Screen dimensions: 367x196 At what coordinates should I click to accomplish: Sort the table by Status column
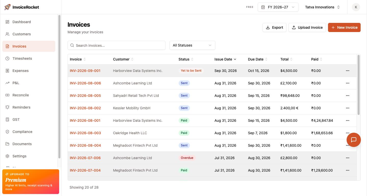point(186,59)
